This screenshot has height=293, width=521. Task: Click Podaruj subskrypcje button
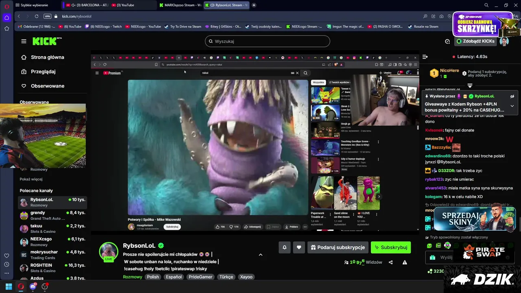pyautogui.click(x=338, y=247)
